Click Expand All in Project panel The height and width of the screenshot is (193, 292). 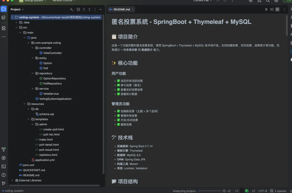[84, 9]
